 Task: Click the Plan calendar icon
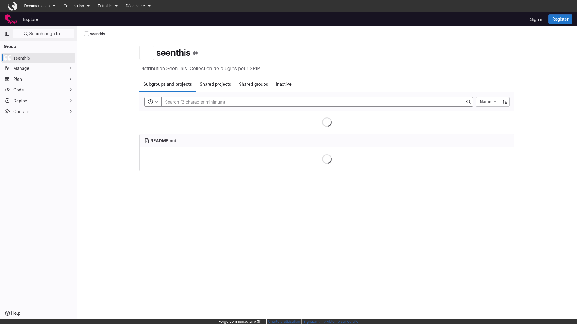(7, 79)
